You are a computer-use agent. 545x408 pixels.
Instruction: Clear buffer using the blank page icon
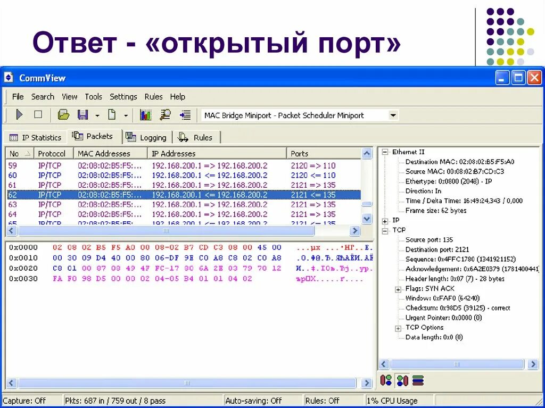pyautogui.click(x=112, y=115)
